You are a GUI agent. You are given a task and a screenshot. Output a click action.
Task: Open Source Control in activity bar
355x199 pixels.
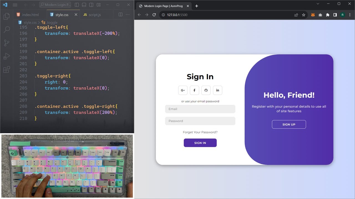coord(6,43)
